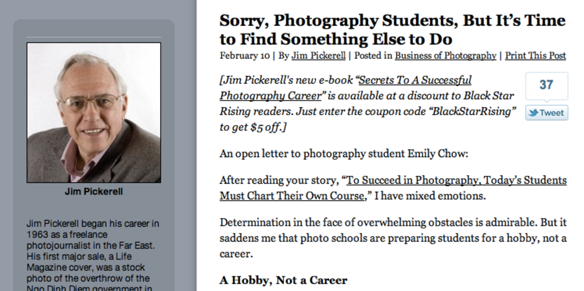Click the paragraph starting with Determination
584x291 pixels.
(392, 238)
